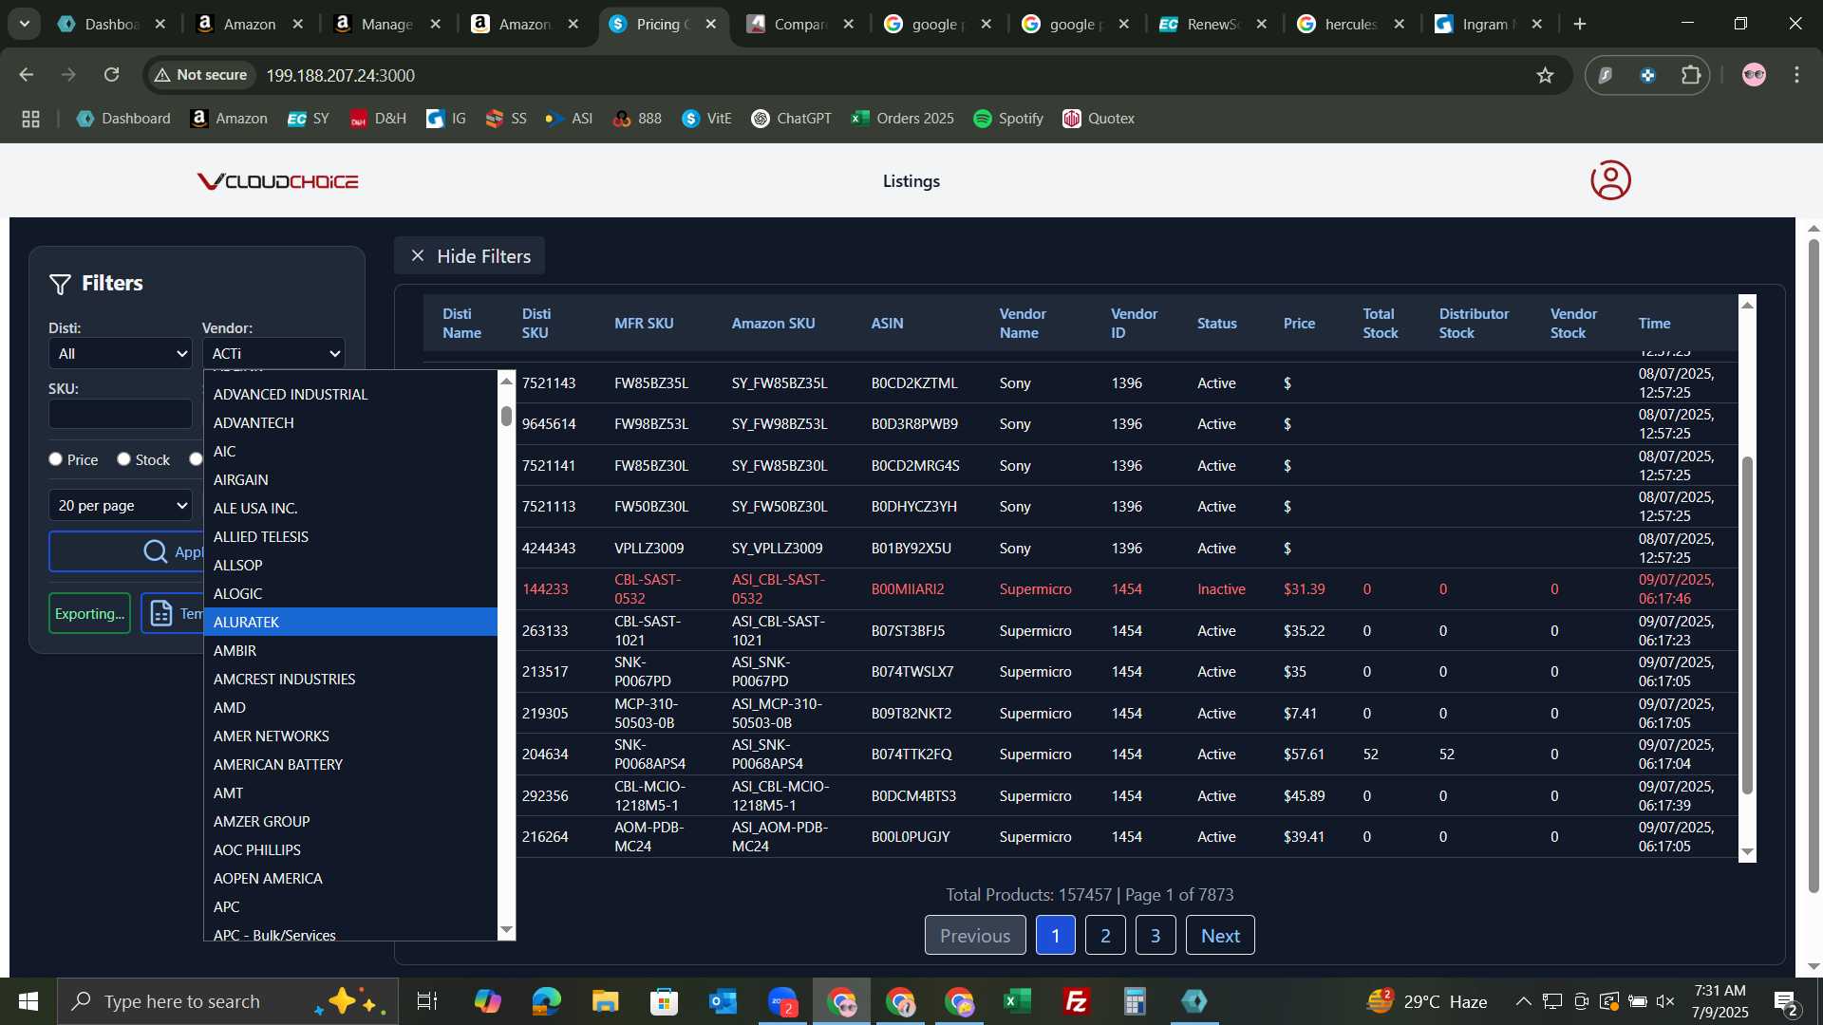Open the Spotify bookmark

(1008, 119)
